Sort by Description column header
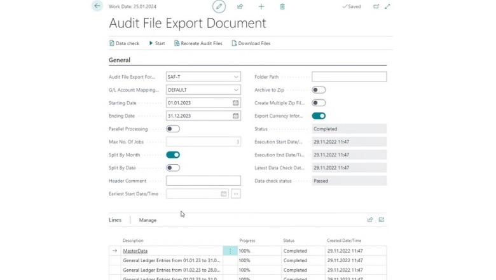This screenshot has height=280, width=496. 133,241
